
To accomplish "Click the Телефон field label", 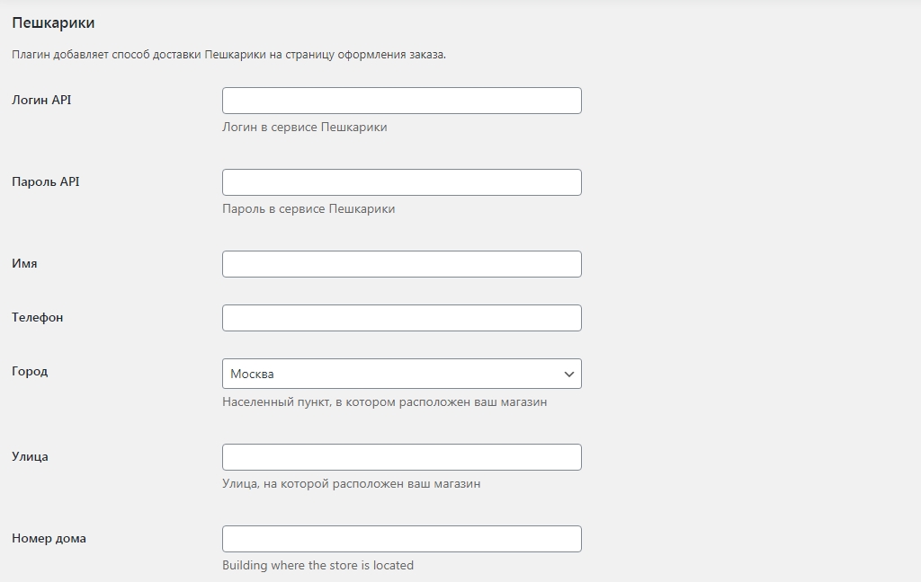I will coord(38,317).
